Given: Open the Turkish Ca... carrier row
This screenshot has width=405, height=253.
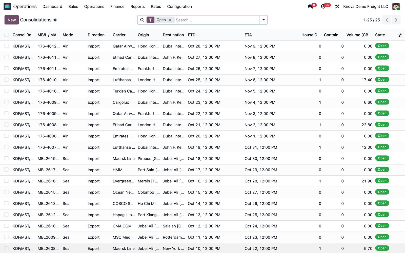Looking at the screenshot, I should pyautogui.click(x=124, y=91).
